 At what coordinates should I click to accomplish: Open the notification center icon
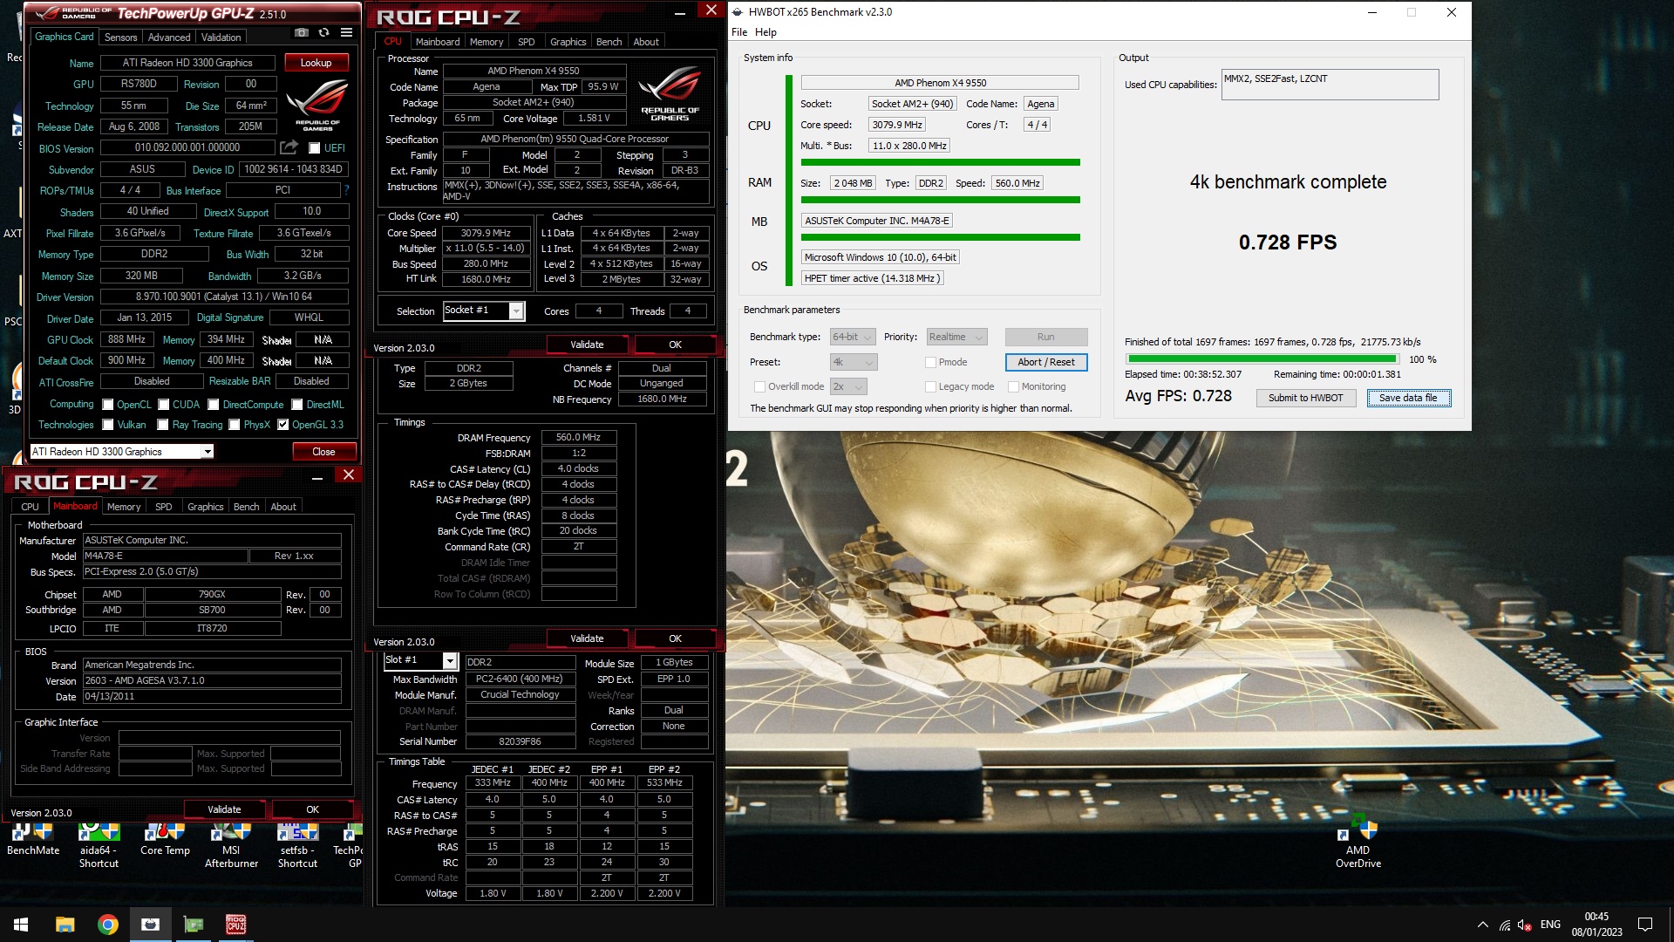point(1645,925)
